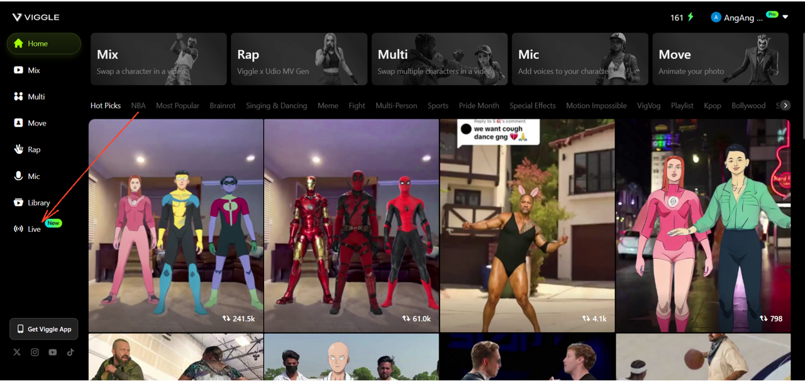This screenshot has width=805, height=382.
Task: Open the Brainrot category tab
Action: pos(223,106)
